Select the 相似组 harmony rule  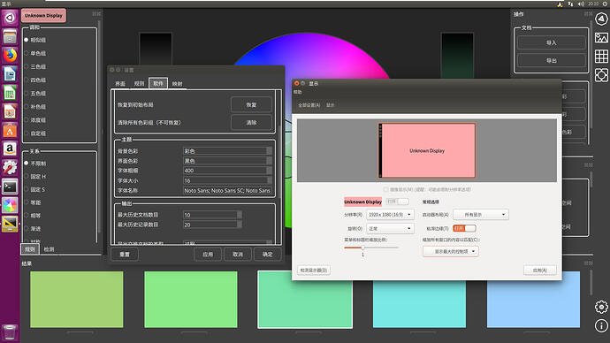pos(35,40)
